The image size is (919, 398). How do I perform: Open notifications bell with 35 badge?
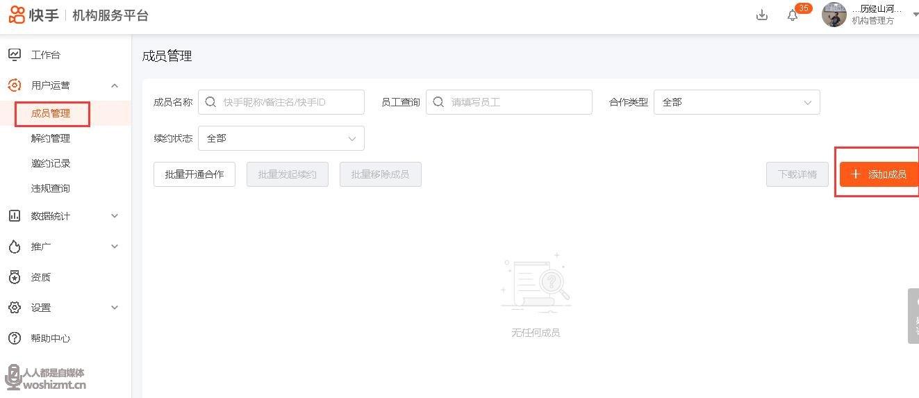pyautogui.click(x=793, y=15)
